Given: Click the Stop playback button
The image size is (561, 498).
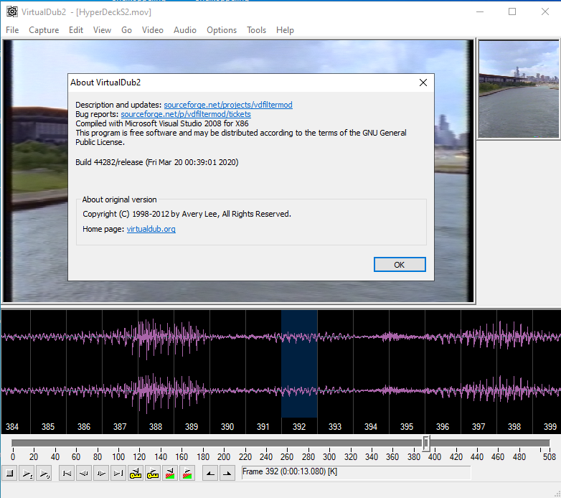Looking at the screenshot, I should pos(10,473).
